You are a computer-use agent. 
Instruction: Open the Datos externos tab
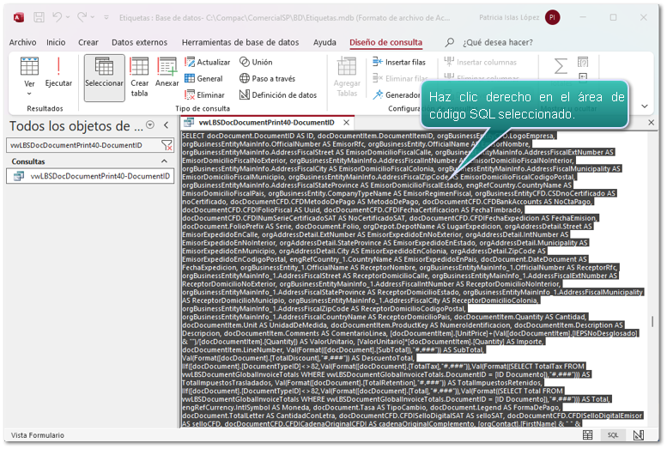pyautogui.click(x=140, y=42)
